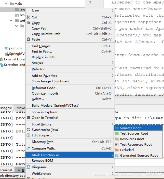This screenshot has height=179, width=164.
Task: Mark directory as Excluded
Action: [138, 150]
